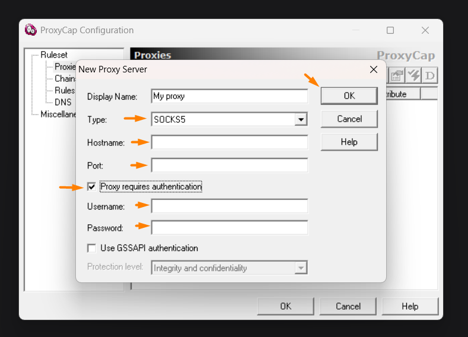Click the Port input field
Viewport: 468px width, 337px height.
tap(229, 166)
